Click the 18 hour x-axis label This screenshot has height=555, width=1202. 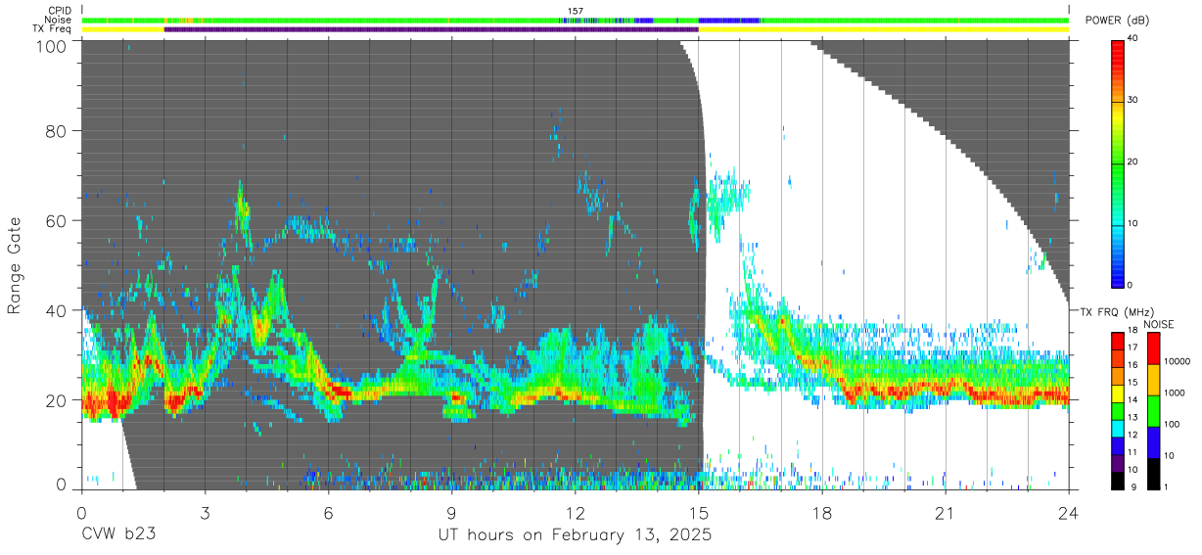[x=822, y=513]
